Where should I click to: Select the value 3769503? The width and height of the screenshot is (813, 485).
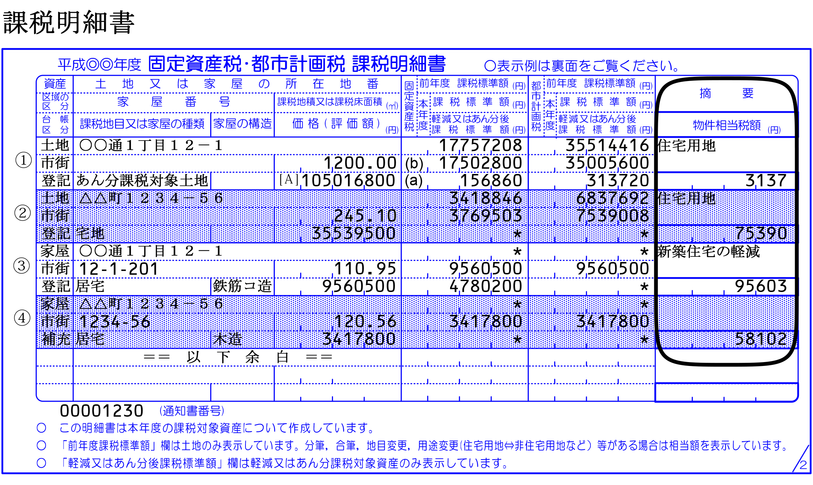[x=486, y=216]
